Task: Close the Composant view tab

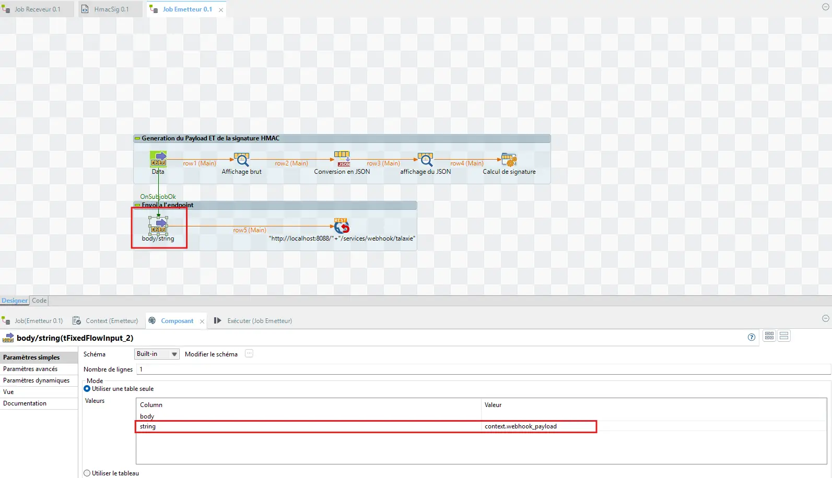Action: click(202, 321)
